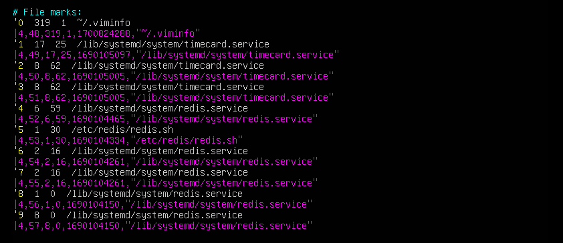Click mark '8 redis.service path
The image size is (563, 243).
pos(154,194)
